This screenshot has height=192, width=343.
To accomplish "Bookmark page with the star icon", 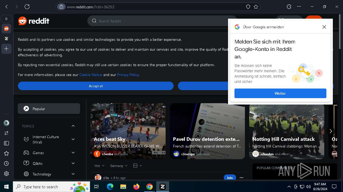I will pos(256,7).
